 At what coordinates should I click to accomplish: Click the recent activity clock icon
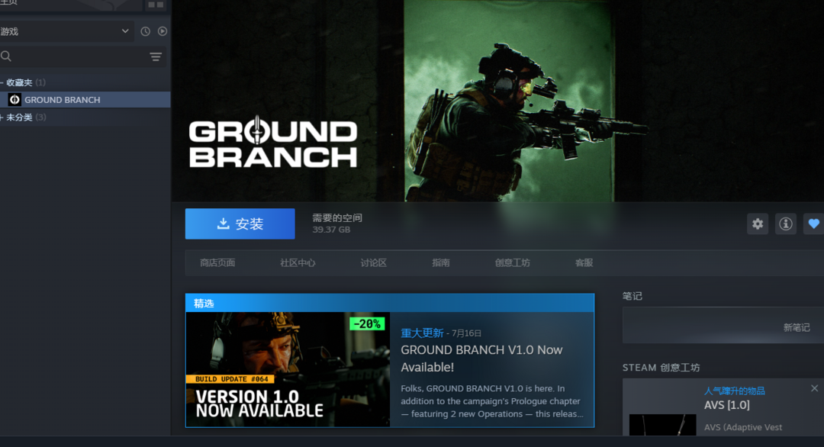(x=146, y=31)
